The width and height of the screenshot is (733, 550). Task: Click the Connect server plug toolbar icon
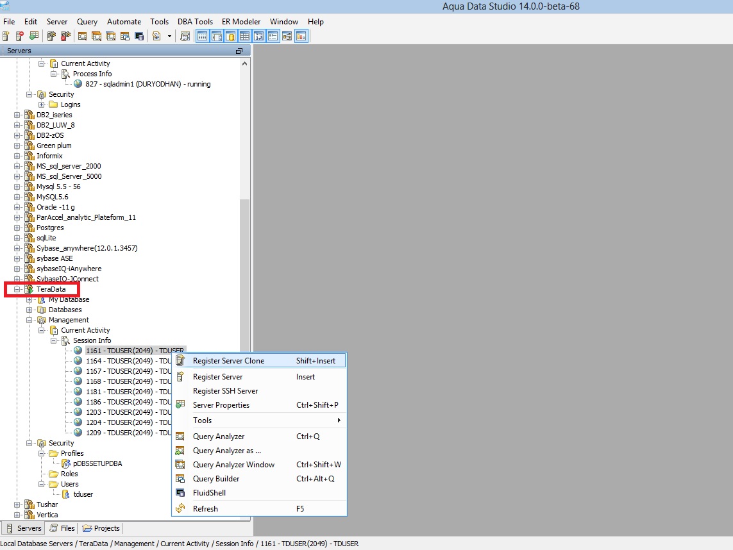(51, 36)
